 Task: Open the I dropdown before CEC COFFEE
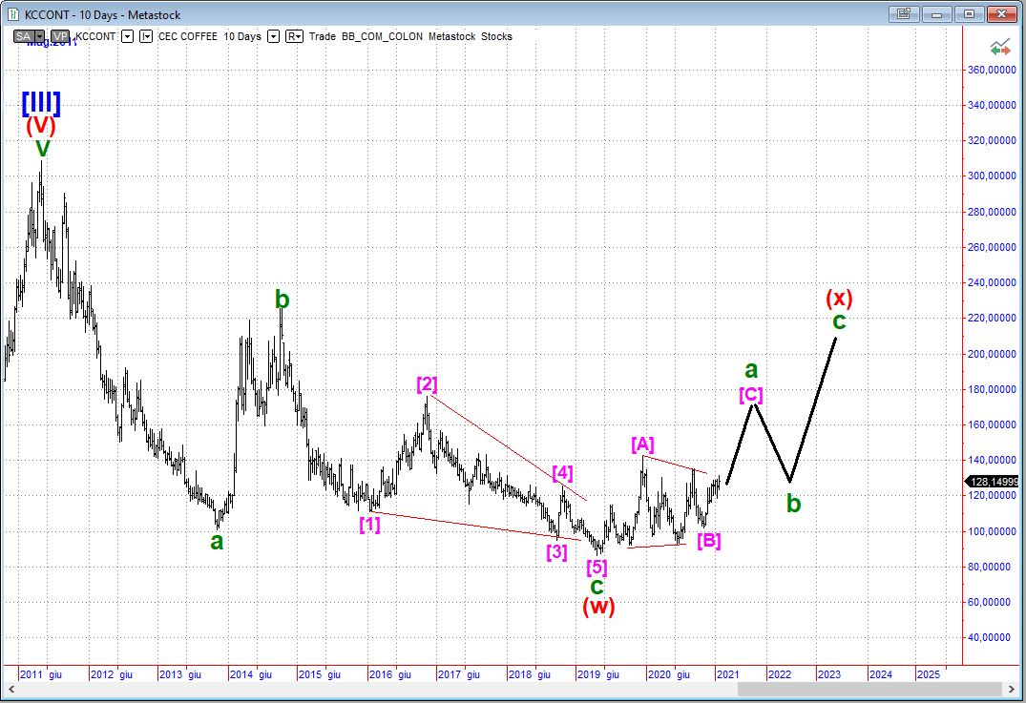pos(147,36)
